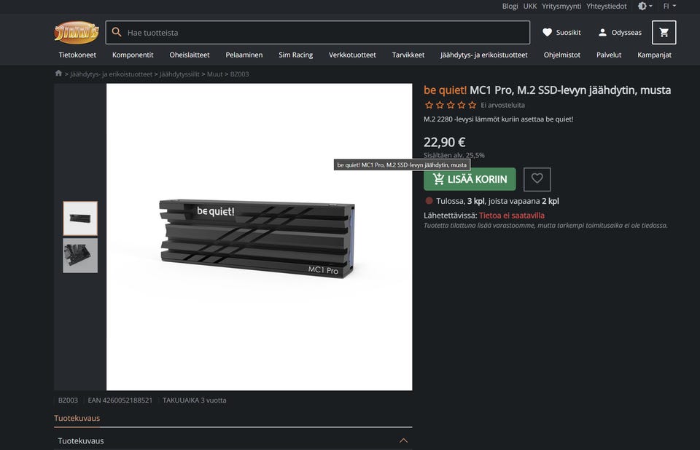This screenshot has width=700, height=450.
Task: Click the main product image
Action: point(259,237)
